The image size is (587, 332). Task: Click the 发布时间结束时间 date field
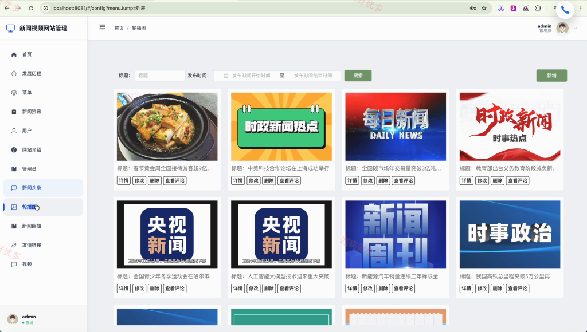[313, 76]
